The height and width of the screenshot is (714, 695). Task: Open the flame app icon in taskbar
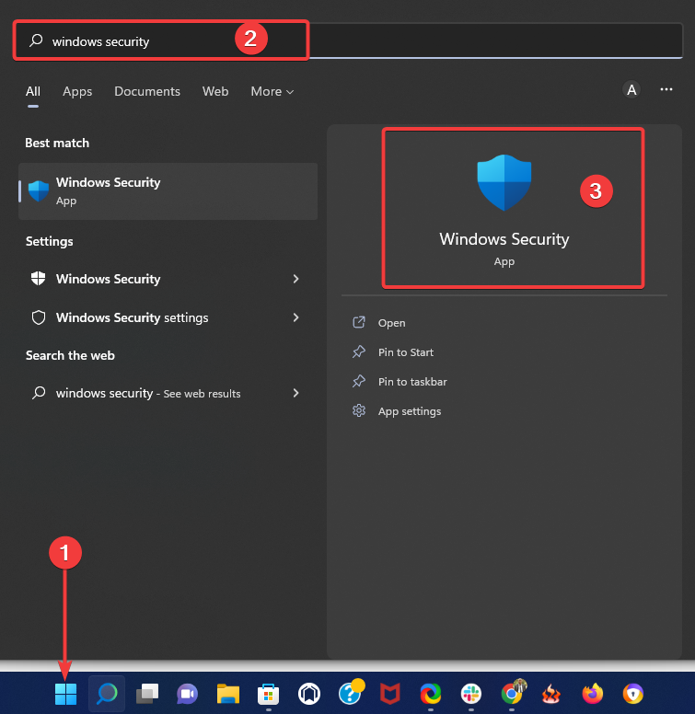point(551,694)
